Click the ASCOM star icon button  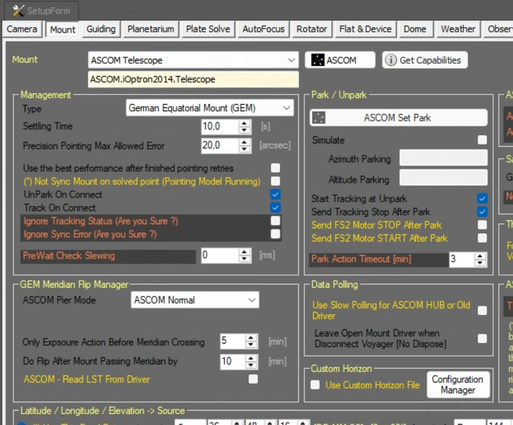point(318,60)
